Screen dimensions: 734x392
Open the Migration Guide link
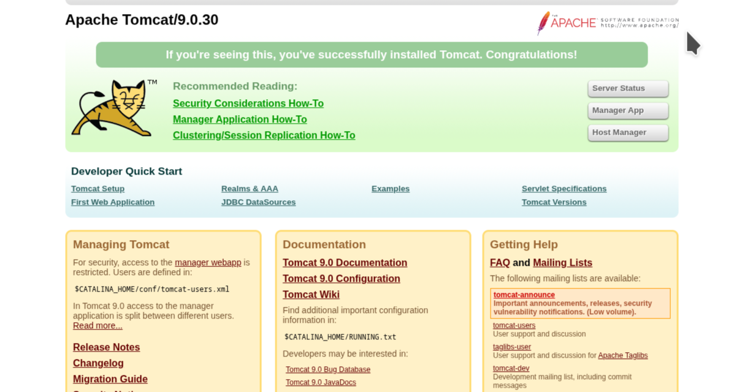[x=110, y=379]
